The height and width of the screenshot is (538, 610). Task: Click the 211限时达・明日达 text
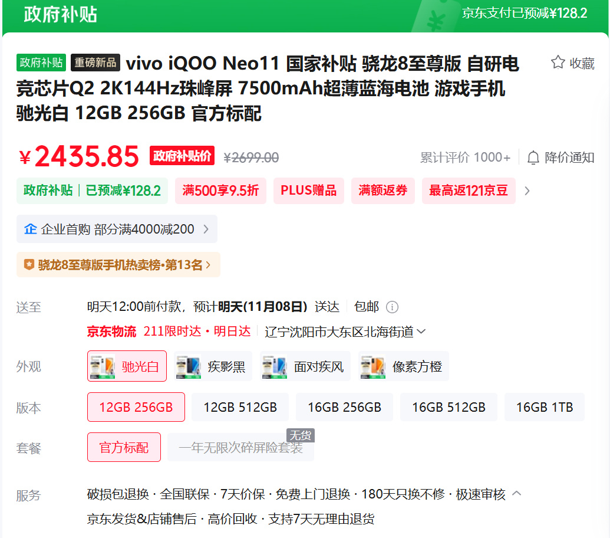(x=197, y=332)
